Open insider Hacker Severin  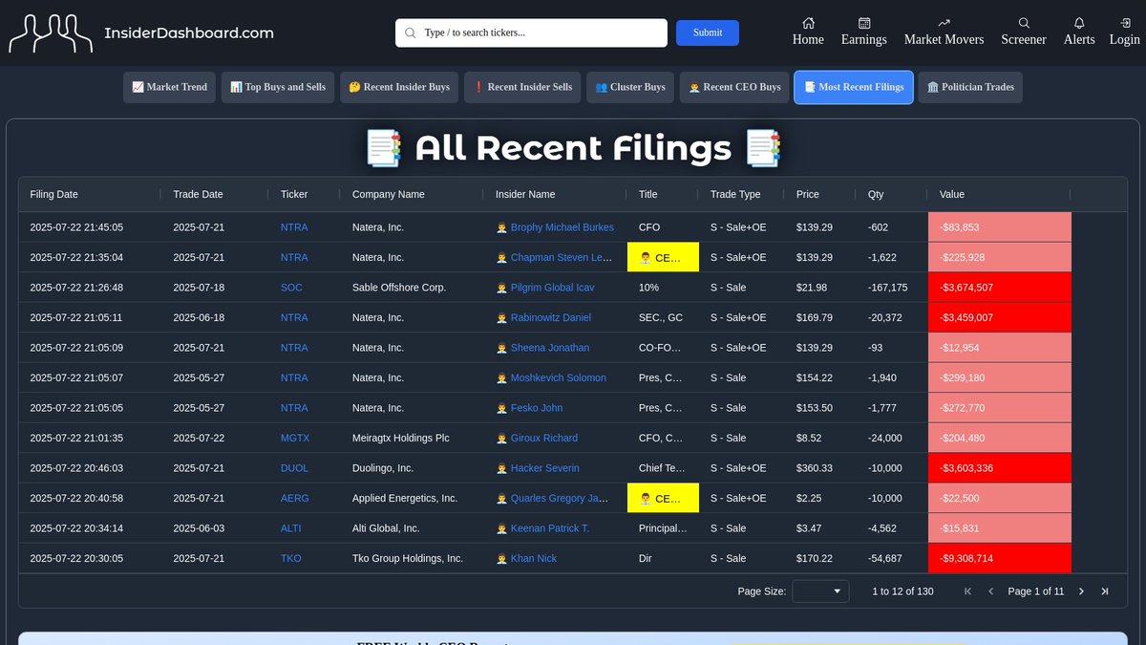coord(545,468)
